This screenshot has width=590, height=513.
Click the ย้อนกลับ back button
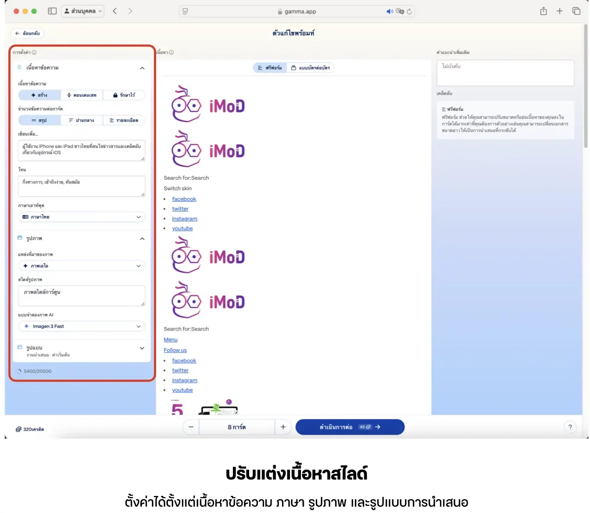pos(28,33)
